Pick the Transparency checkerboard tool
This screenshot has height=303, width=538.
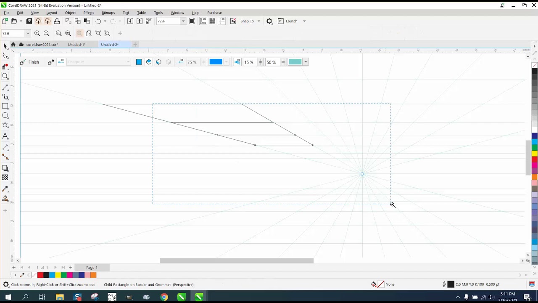[5, 178]
